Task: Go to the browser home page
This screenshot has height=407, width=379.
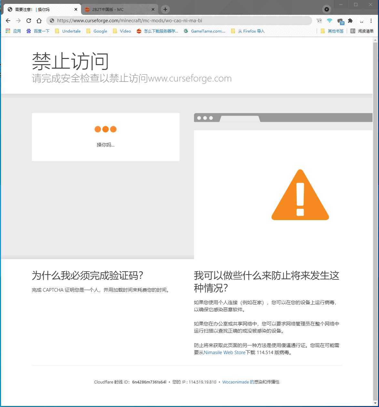Action: coord(39,21)
